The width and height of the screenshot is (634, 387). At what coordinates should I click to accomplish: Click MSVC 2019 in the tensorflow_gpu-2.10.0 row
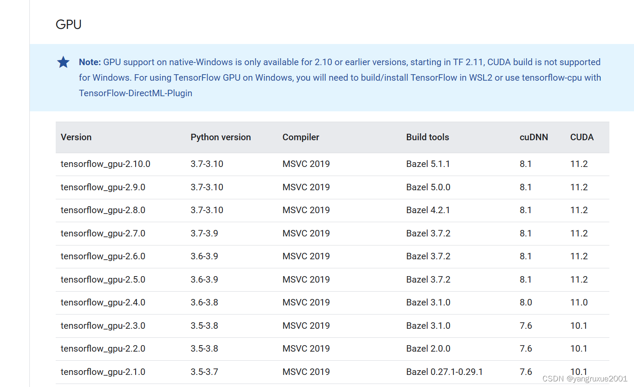pyautogui.click(x=306, y=164)
